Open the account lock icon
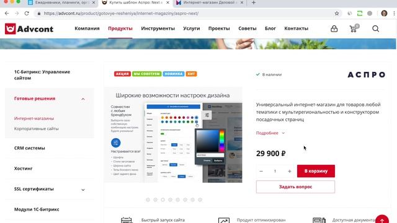This screenshot has width=397, height=223. click(334, 28)
